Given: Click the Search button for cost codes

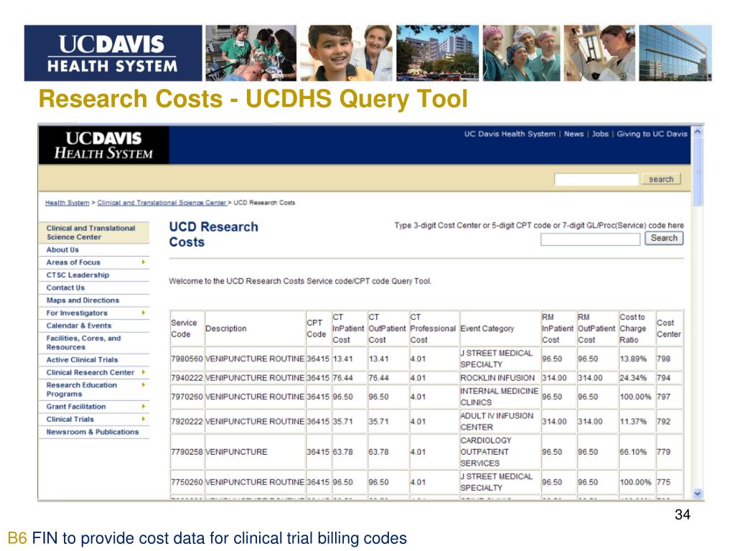Looking at the screenshot, I should pyautogui.click(x=664, y=238).
